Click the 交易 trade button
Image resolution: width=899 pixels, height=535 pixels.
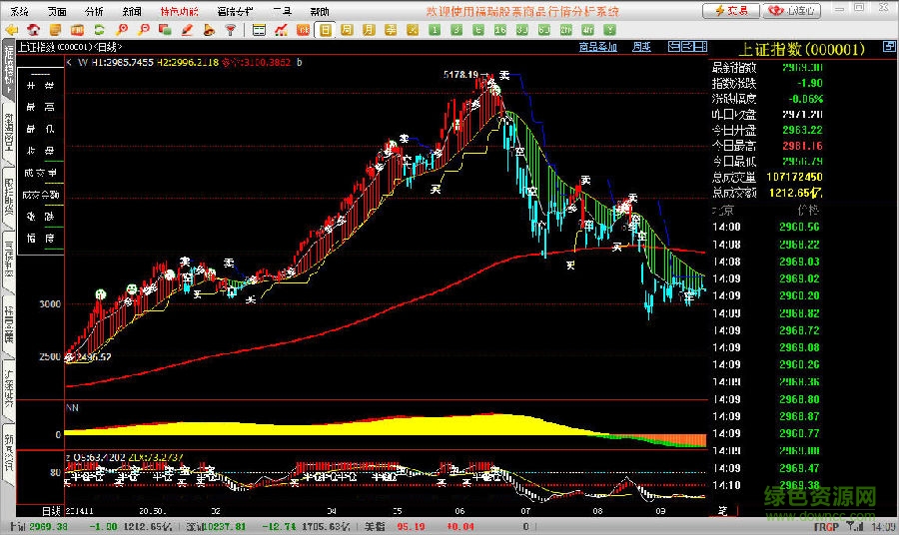pyautogui.click(x=730, y=11)
